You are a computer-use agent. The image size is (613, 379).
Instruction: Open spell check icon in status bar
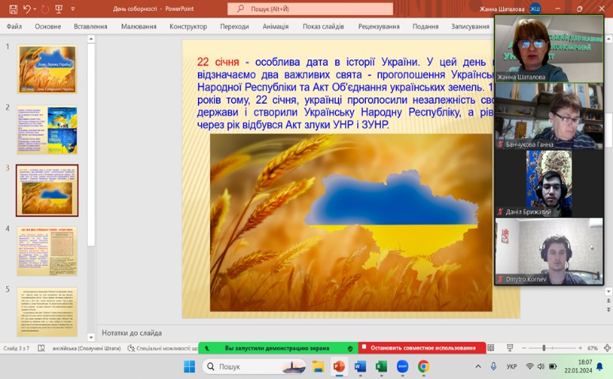[41, 348]
